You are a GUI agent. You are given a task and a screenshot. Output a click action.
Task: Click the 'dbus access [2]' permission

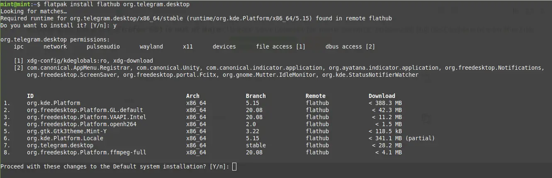pyautogui.click(x=350, y=46)
